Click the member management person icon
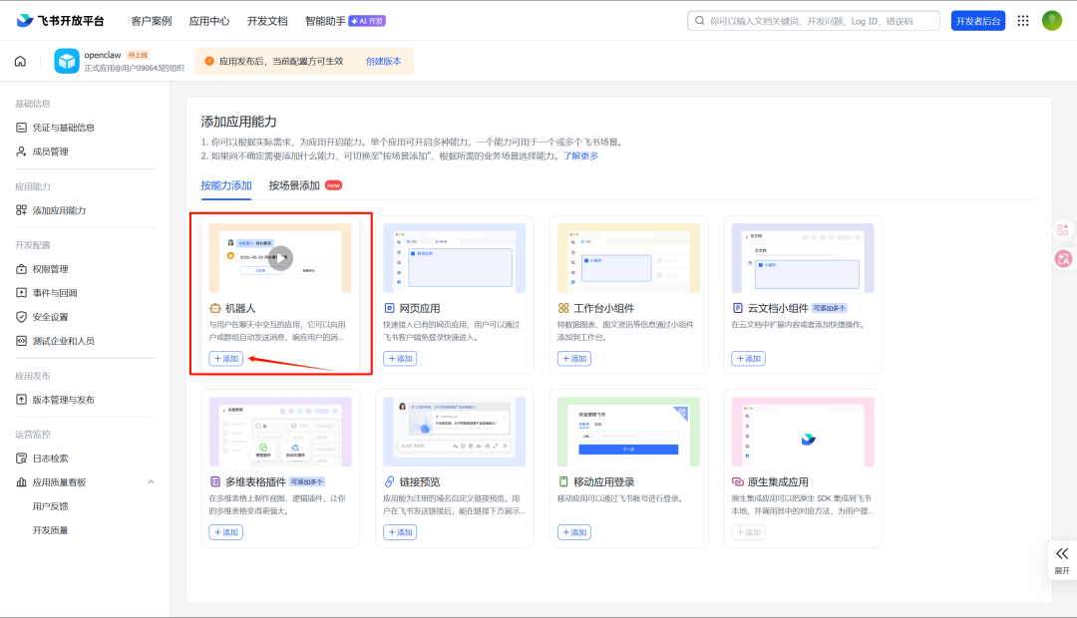The width and height of the screenshot is (1077, 618). [x=21, y=152]
